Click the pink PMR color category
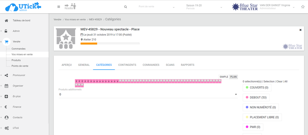The image size is (308, 135). (253, 127)
